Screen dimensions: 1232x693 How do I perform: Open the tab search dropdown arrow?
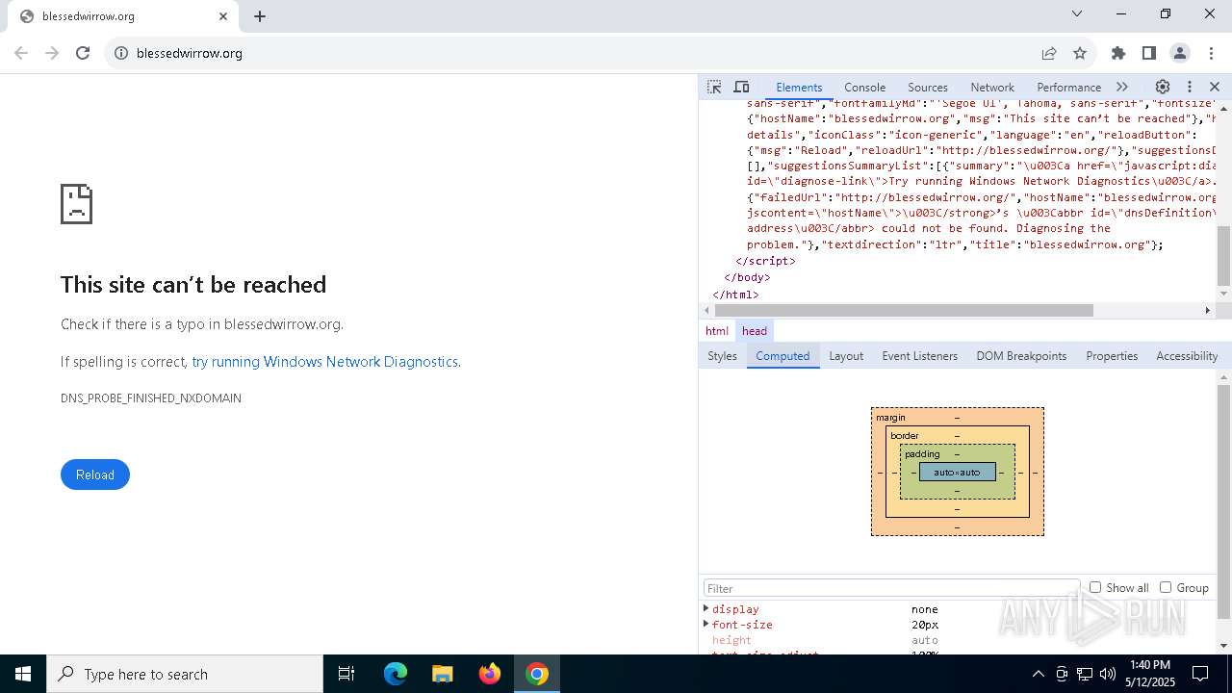click(1077, 13)
